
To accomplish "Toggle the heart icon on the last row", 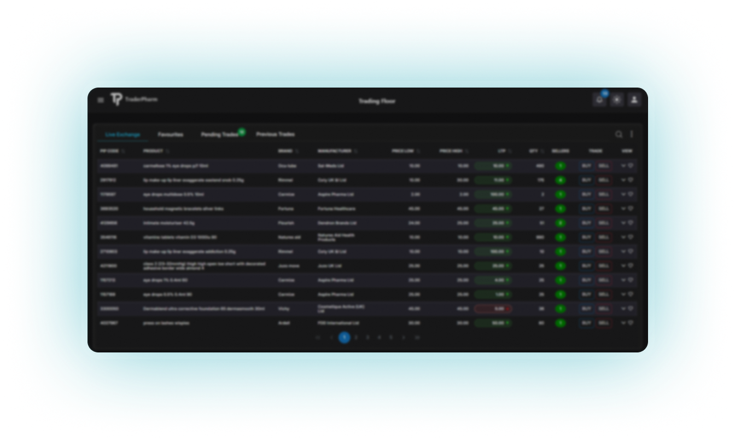I will coord(631,323).
